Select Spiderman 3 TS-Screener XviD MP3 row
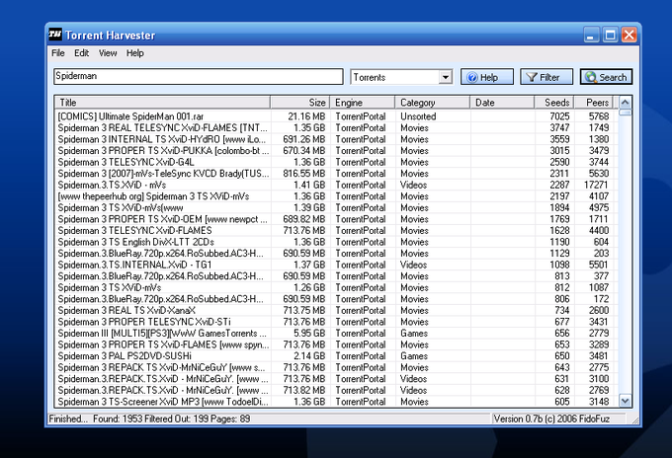This screenshot has width=672, height=458. pos(338,402)
